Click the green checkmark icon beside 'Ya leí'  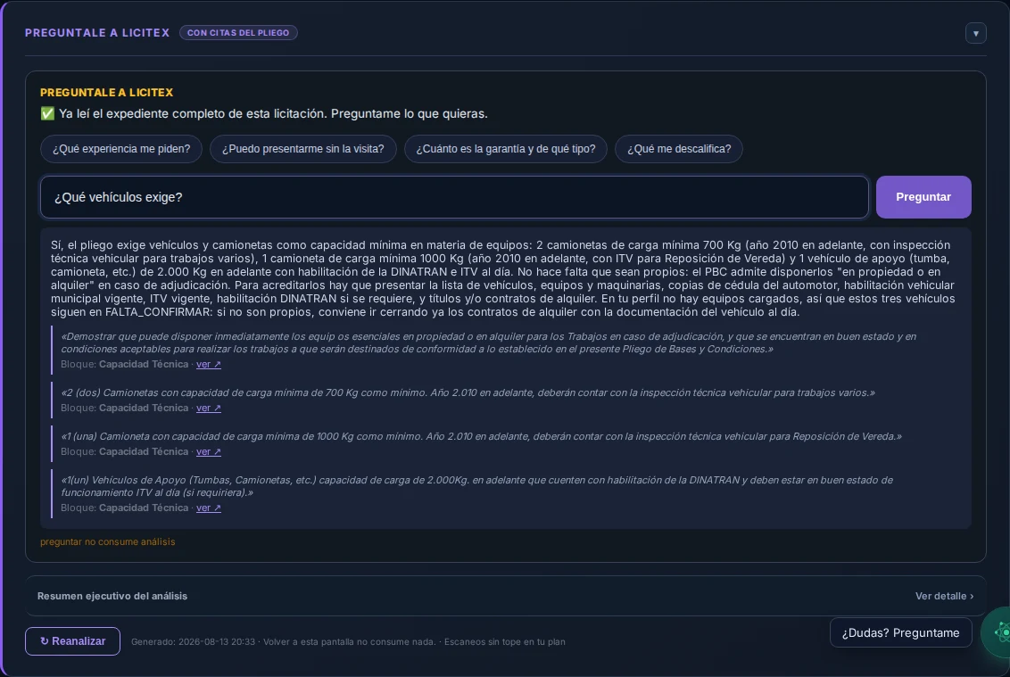point(47,113)
